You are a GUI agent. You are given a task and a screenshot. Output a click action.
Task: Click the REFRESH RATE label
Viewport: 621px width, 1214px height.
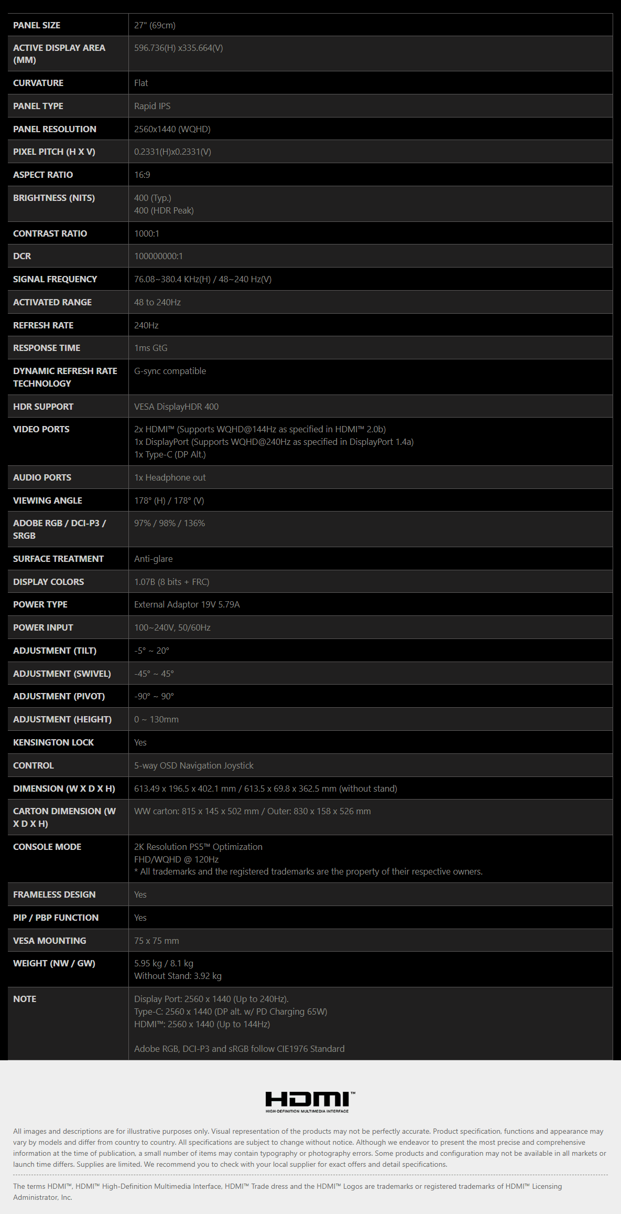pyautogui.click(x=43, y=325)
